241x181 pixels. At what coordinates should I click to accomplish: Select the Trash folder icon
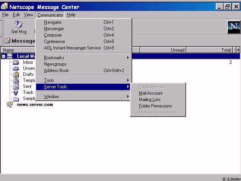[x=16, y=92]
